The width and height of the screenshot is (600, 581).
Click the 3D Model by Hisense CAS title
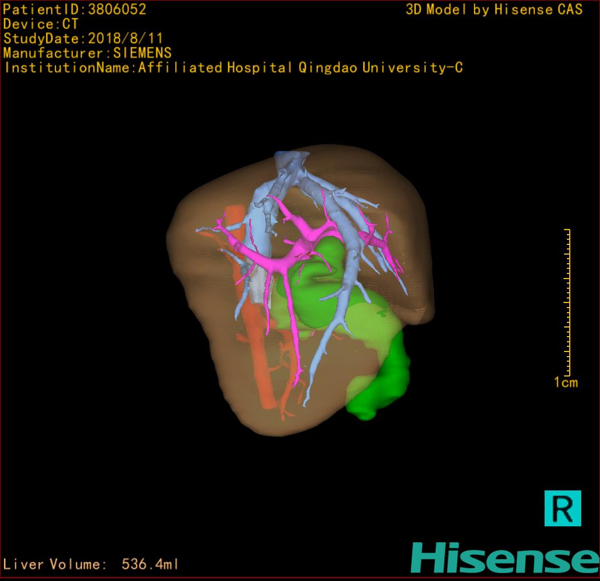tap(493, 10)
